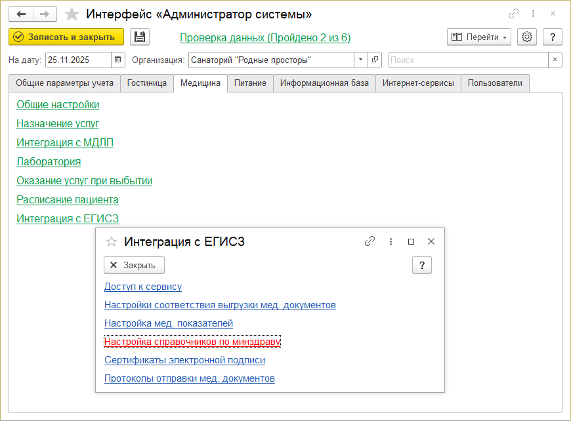571x421 pixels.
Task: Open the Перейти dropdown menu
Action: tap(479, 37)
